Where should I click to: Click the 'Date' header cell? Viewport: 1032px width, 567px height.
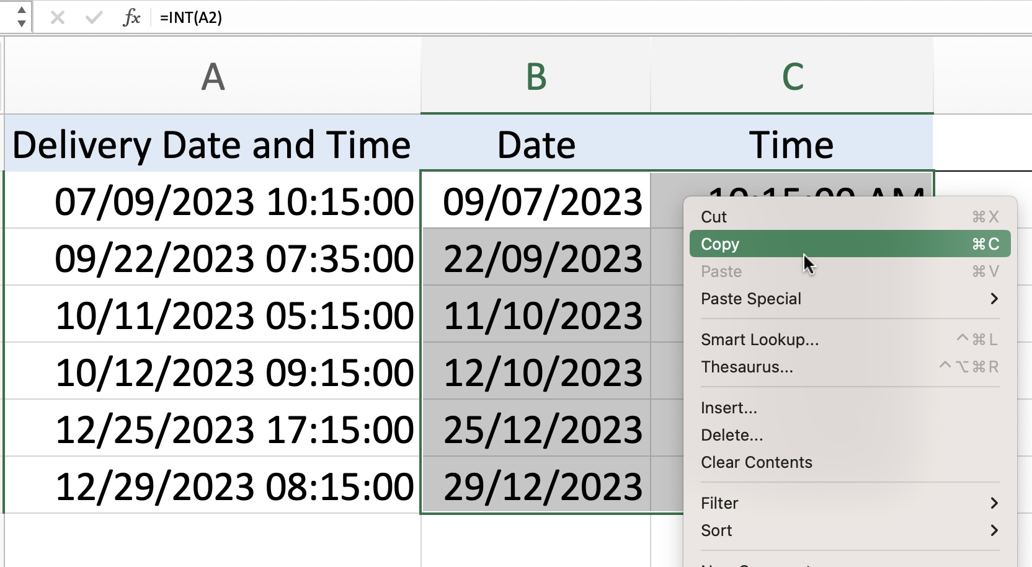coord(536,144)
